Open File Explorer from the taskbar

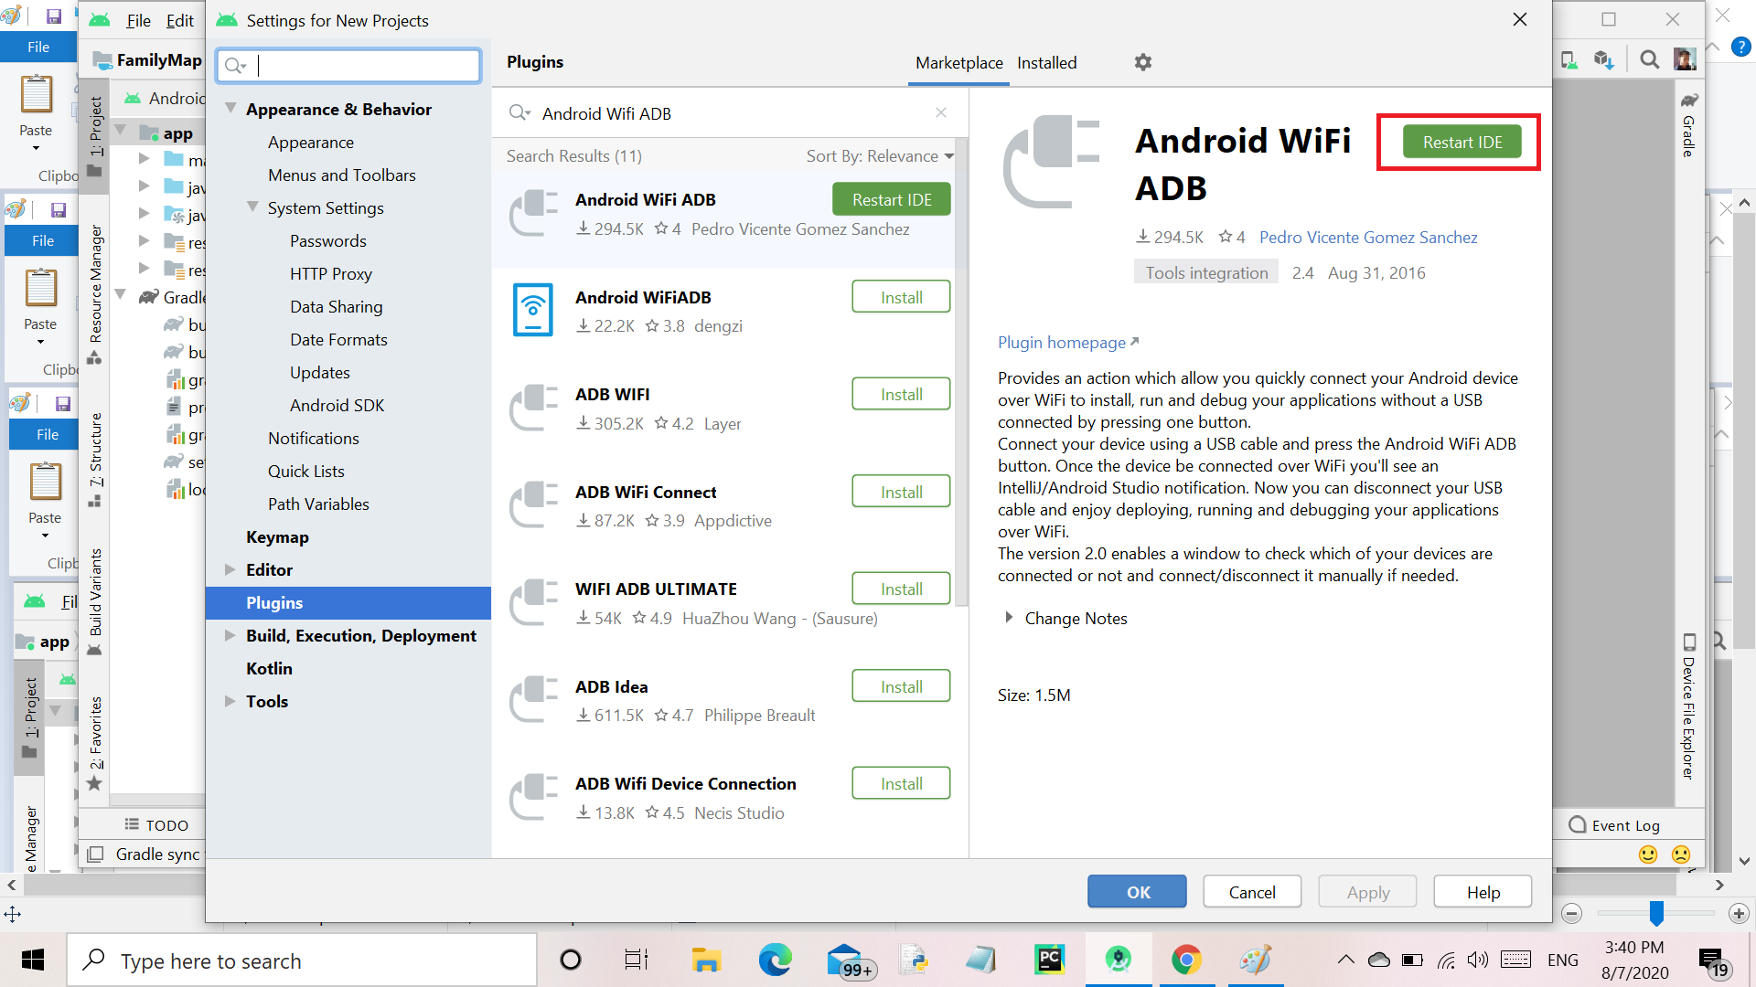[x=705, y=960]
